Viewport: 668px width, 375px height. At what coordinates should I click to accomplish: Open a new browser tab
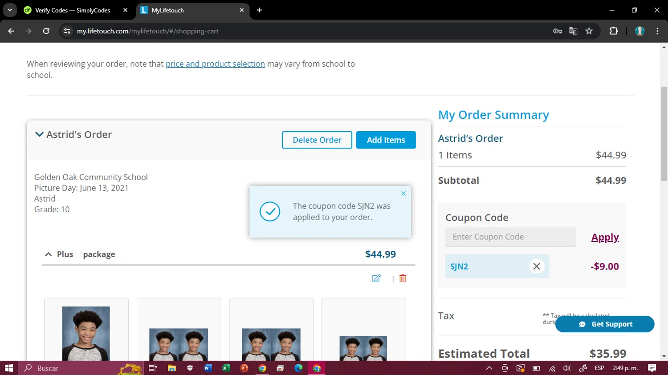tap(259, 10)
